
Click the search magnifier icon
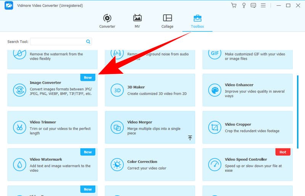[x=88, y=41]
